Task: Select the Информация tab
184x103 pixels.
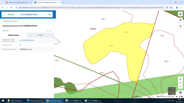Action: 14,35
